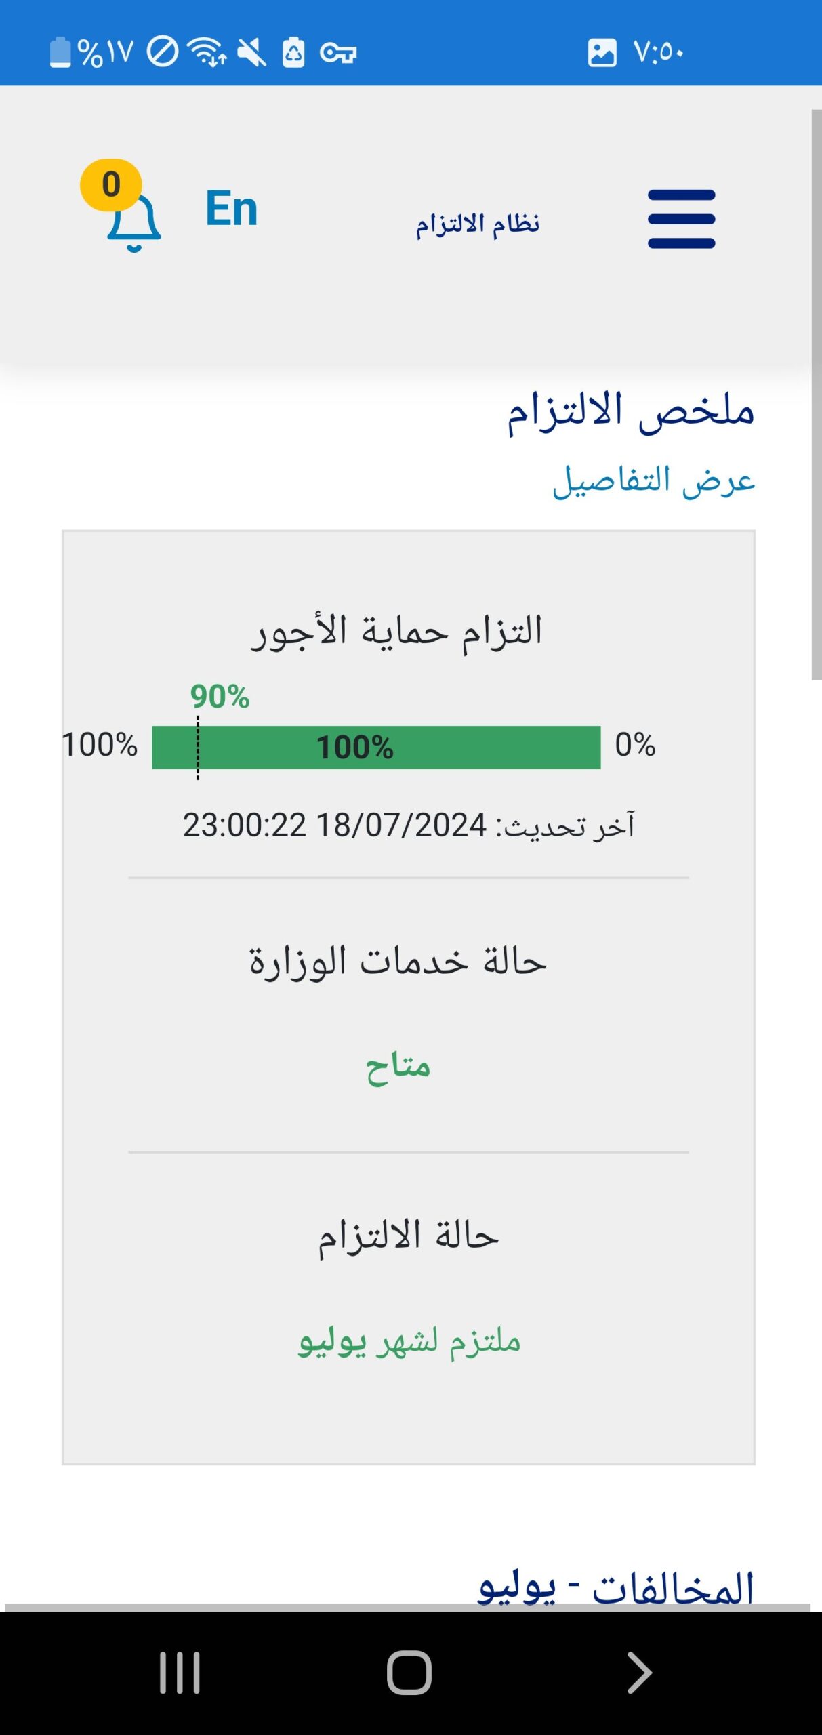This screenshot has height=1735, width=822.
Task: Open the hamburger navigation menu
Action: [680, 218]
